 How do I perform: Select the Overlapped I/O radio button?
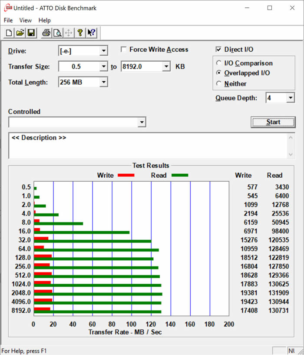(218, 73)
